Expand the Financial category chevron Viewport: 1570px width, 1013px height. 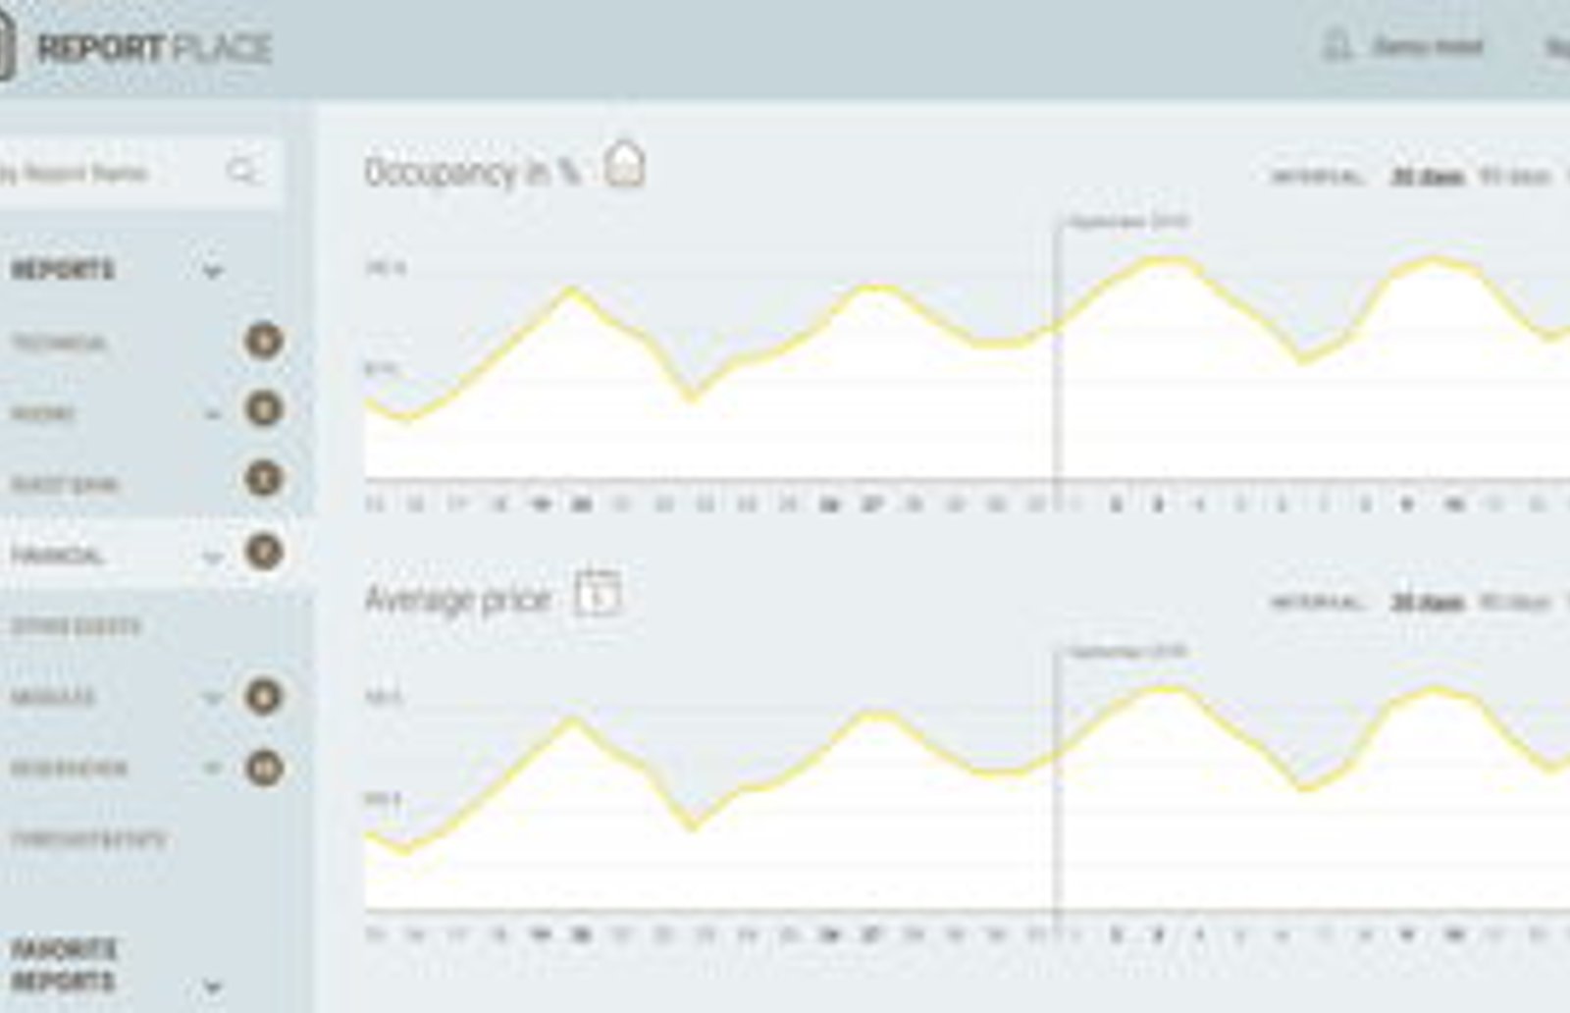click(x=212, y=559)
